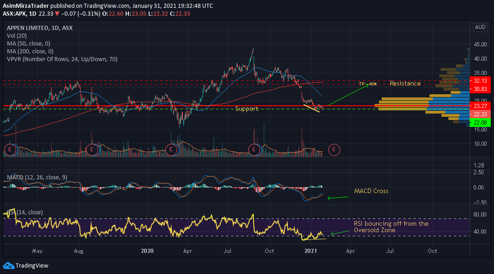Image resolution: width=494 pixels, height=274 pixels.
Task: Click the earnings E marker between Jul and Oct 2020
Action: (254, 149)
